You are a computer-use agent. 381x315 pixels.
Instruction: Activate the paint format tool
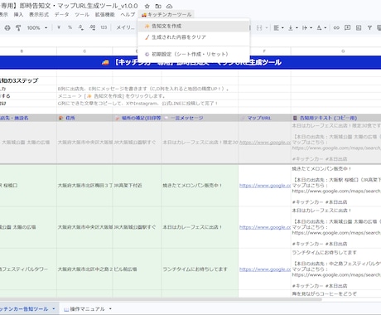coord(18,27)
